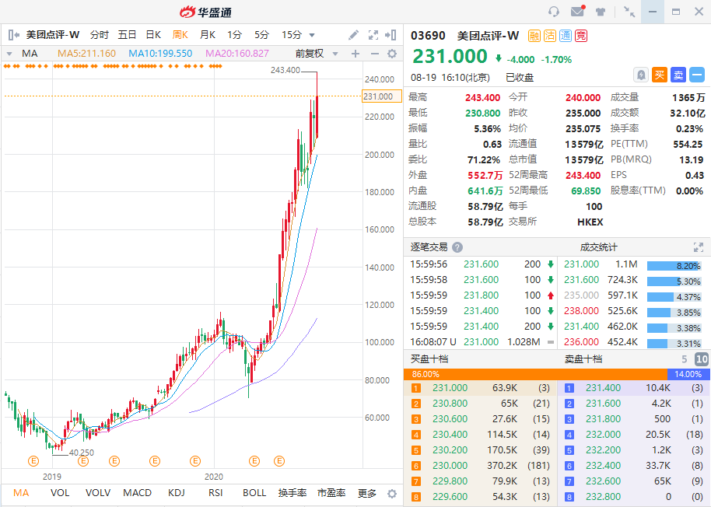The height and width of the screenshot is (507, 711).
Task: Select the MA bottom indicator tab
Action: (x=21, y=493)
